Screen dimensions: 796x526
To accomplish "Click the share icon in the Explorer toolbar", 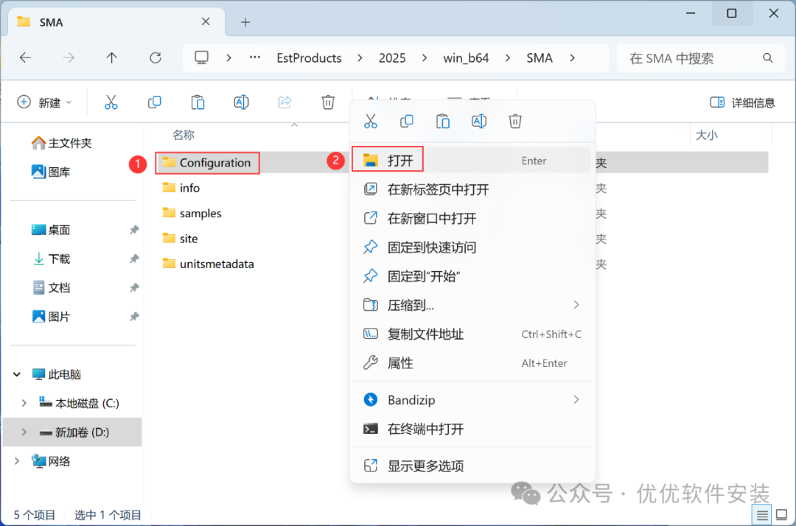I will click(x=284, y=102).
